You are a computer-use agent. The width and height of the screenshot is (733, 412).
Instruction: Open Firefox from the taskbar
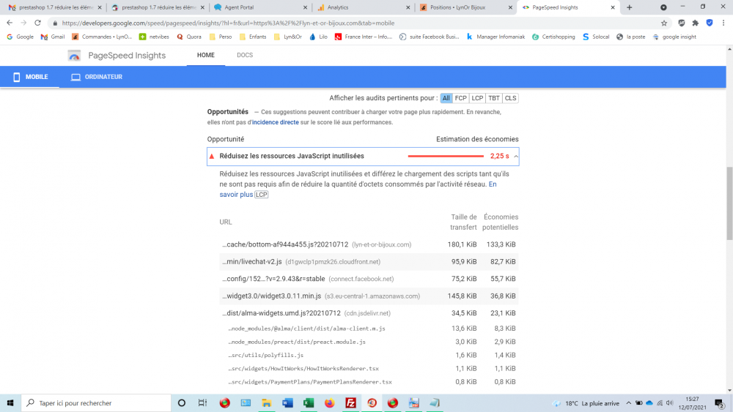[330, 402]
